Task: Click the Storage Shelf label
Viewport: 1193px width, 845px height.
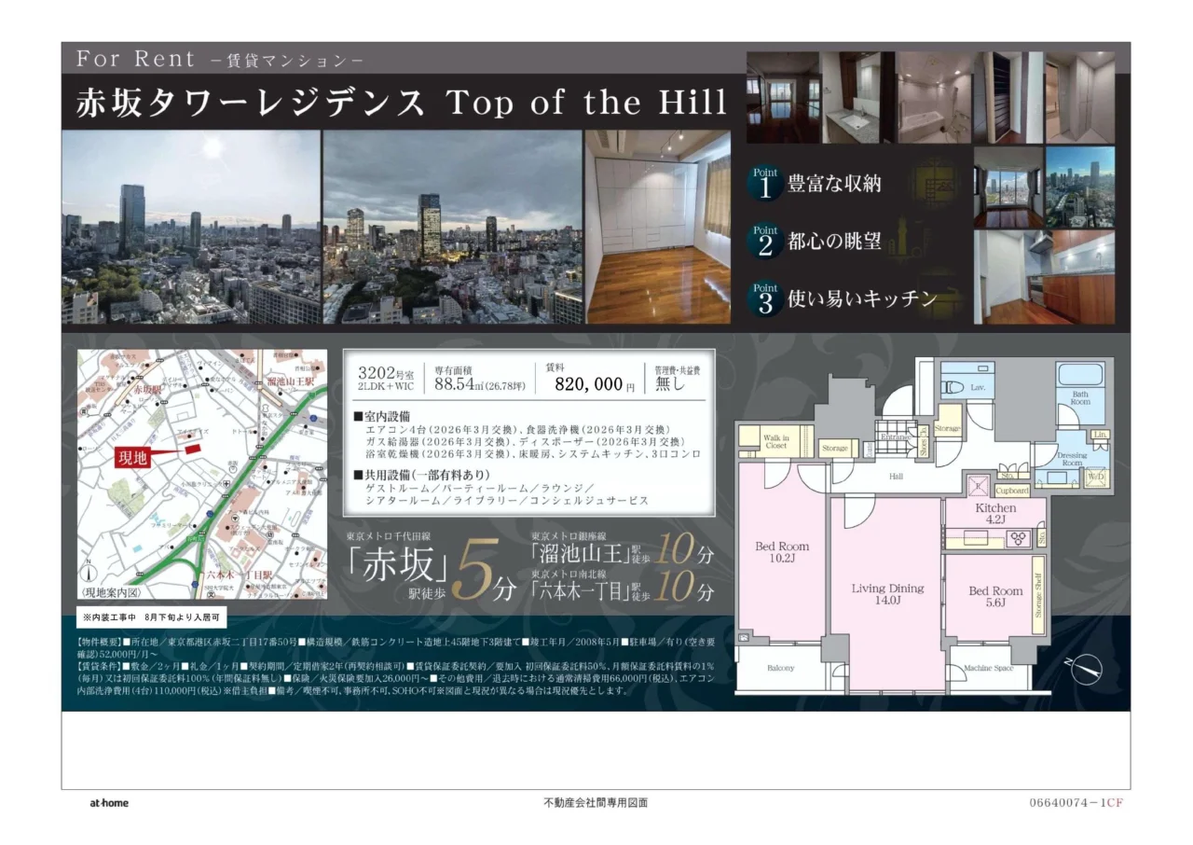Action: pos(1036,597)
